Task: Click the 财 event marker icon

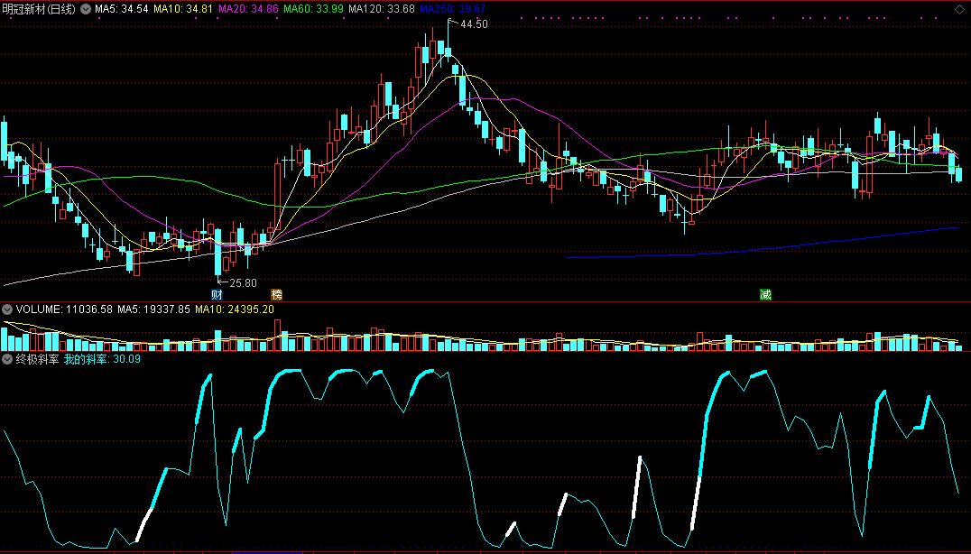Action: [217, 295]
